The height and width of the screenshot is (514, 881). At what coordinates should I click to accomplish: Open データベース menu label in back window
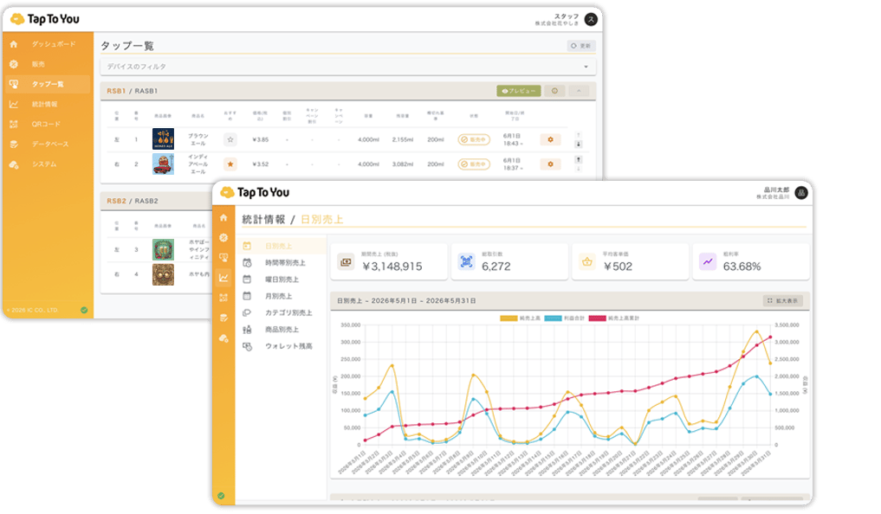(x=50, y=145)
